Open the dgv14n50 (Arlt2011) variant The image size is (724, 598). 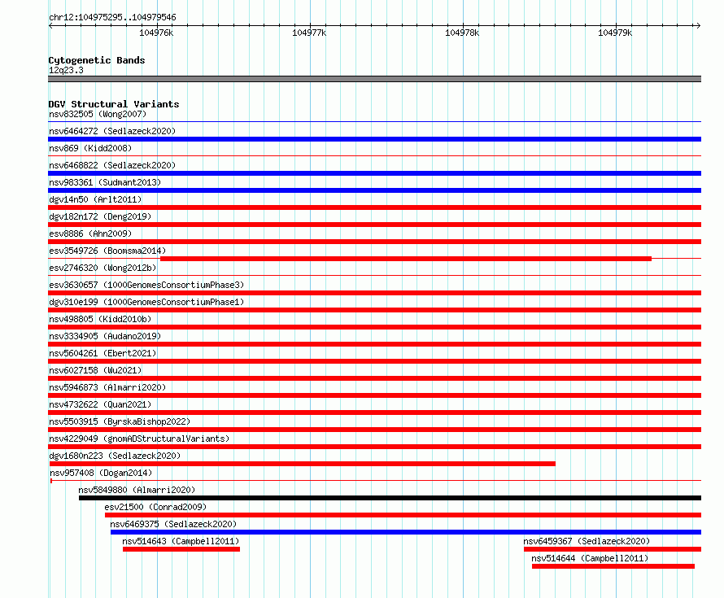[95, 199]
